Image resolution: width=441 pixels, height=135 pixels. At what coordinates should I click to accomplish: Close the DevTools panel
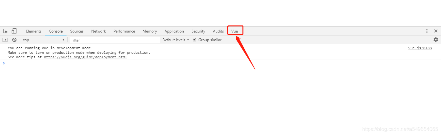pyautogui.click(x=436, y=31)
